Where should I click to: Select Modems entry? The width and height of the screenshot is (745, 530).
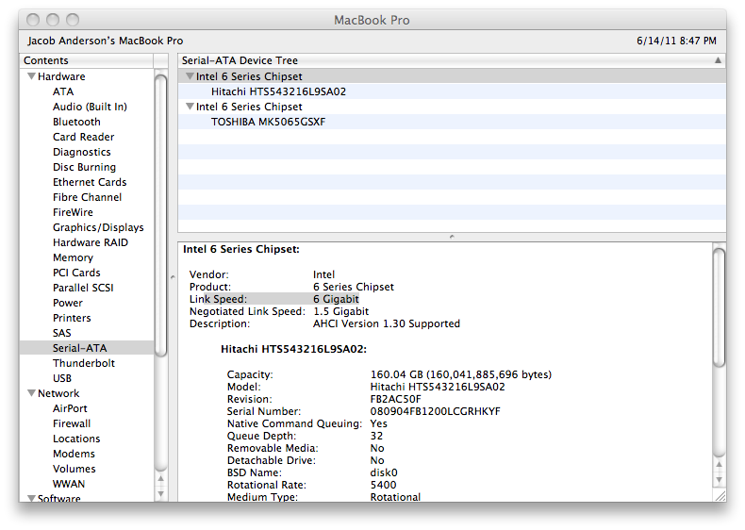[x=74, y=454]
